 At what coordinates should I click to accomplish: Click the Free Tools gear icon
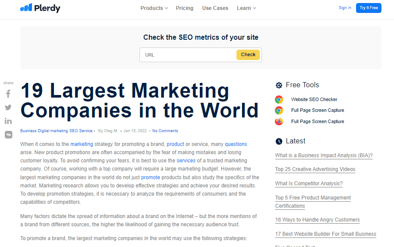point(279,85)
